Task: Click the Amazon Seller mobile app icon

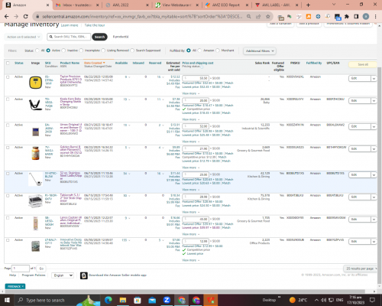Action: (x=84, y=275)
